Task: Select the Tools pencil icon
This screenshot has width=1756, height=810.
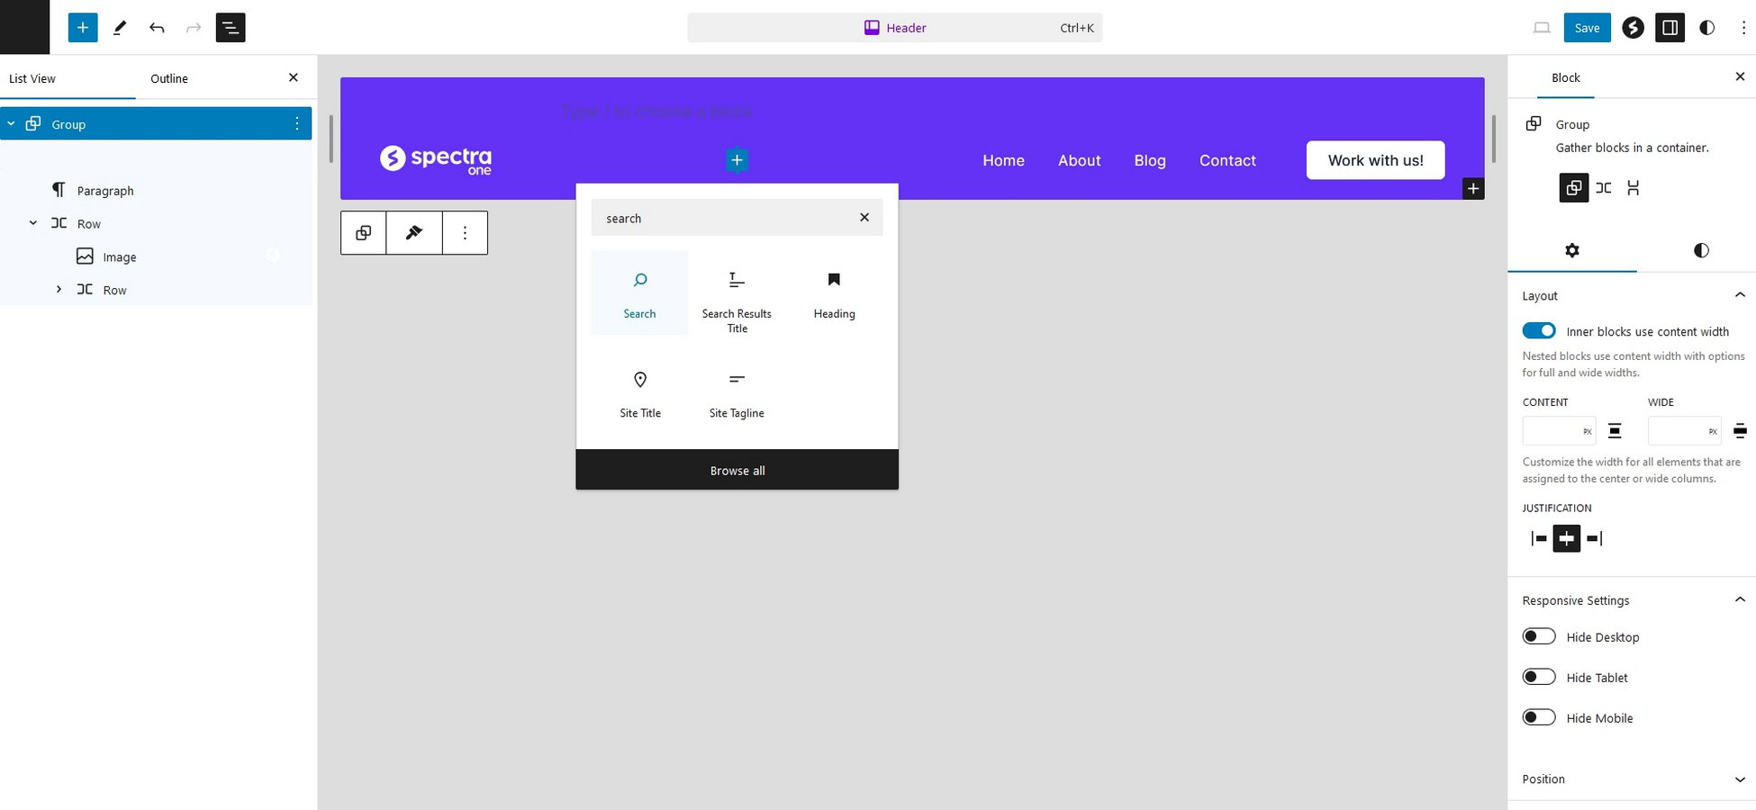Action: click(x=120, y=28)
